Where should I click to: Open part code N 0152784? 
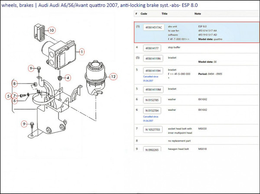point(152,110)
